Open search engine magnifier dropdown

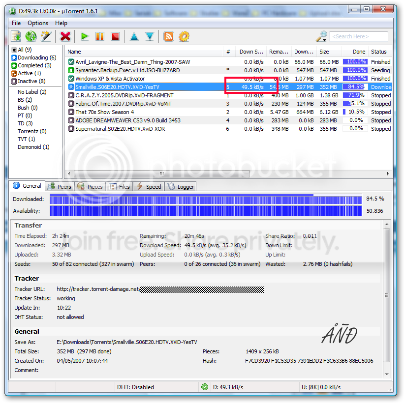point(321,36)
